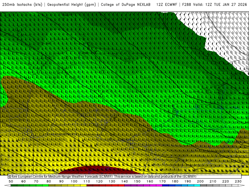This screenshot has width=249, height=187.
Task: Select the olive swatch just after 80
Action: point(52,185)
